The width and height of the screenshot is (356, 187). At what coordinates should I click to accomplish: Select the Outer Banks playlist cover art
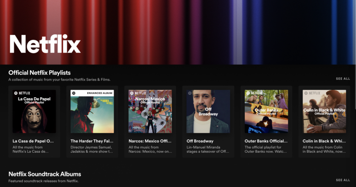(266, 111)
